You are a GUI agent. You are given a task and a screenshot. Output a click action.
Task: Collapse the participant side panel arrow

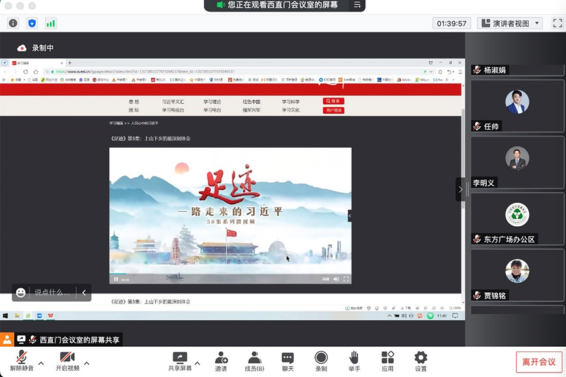click(x=460, y=189)
